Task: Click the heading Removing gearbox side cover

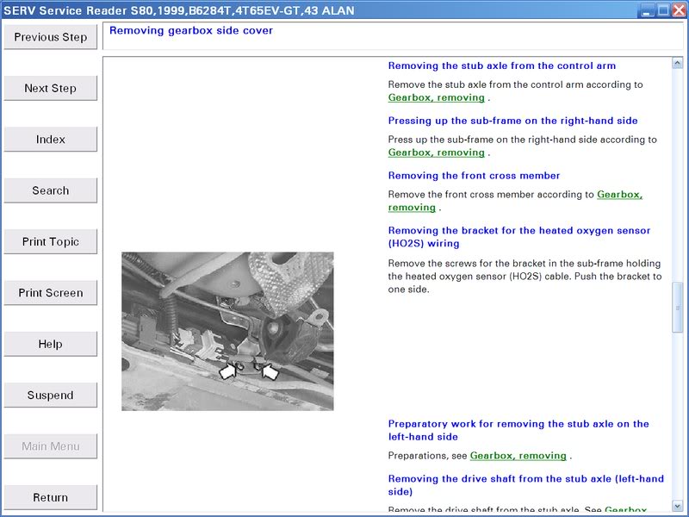Action: [191, 30]
